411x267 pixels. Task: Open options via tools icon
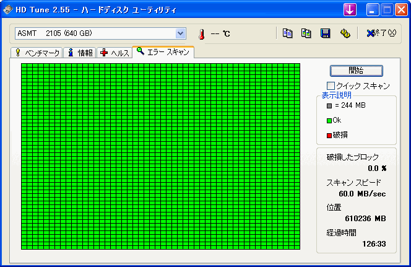click(x=345, y=33)
